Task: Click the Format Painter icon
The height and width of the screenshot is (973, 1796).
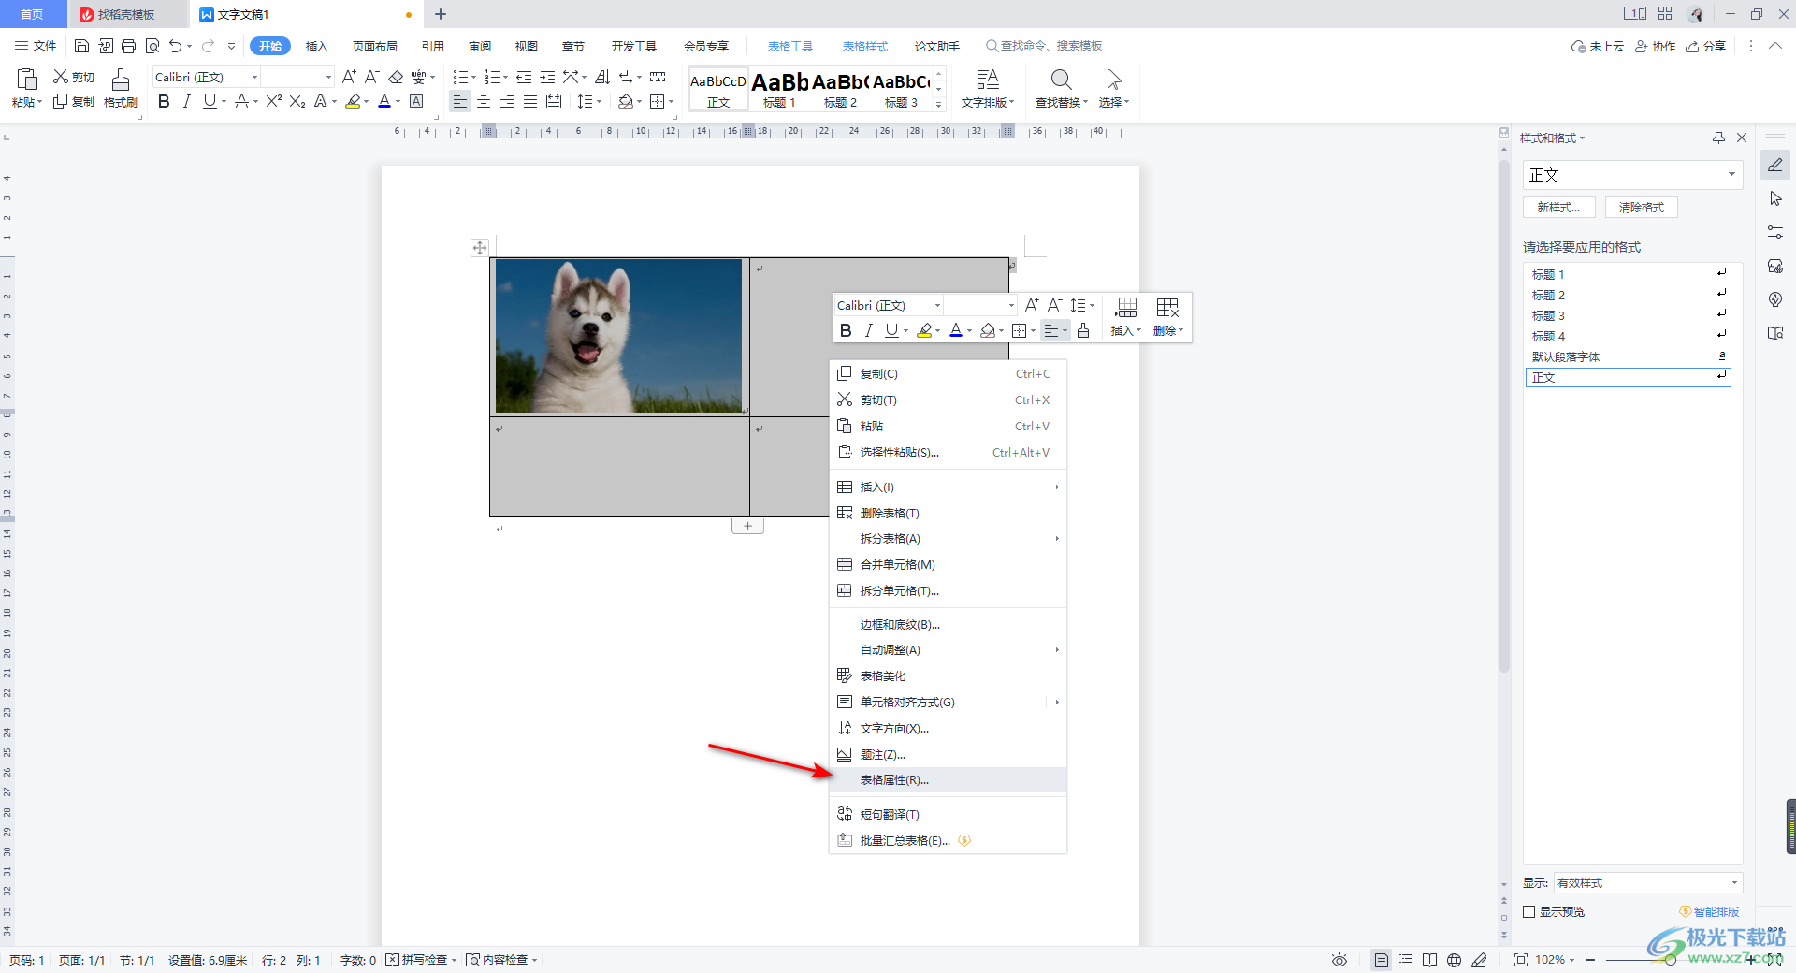Action: point(120,80)
